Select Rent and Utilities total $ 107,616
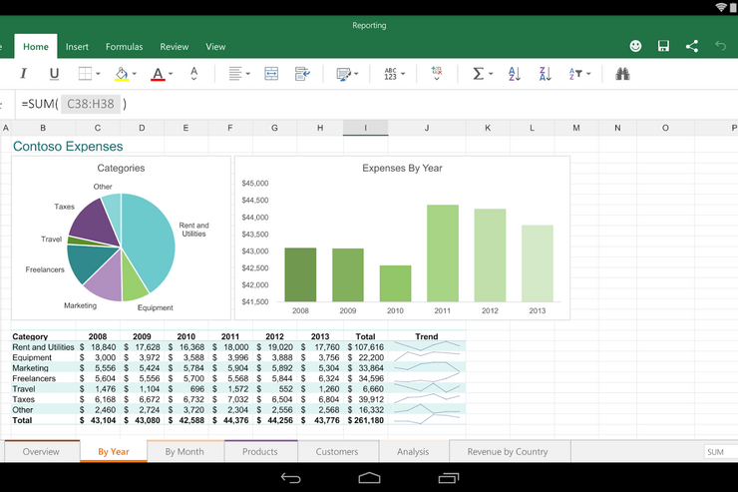This screenshot has height=492, width=738. coord(366,347)
